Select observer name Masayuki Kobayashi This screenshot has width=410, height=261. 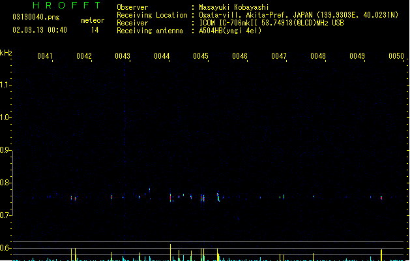click(234, 7)
